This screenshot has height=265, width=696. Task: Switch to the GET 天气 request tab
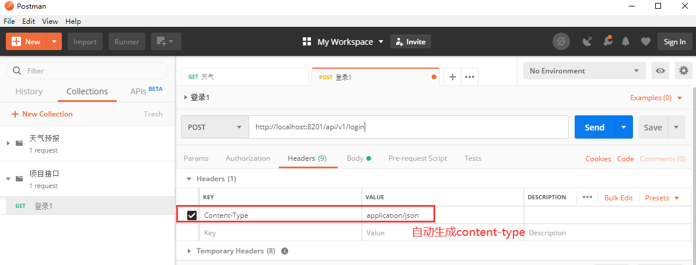tap(244, 76)
